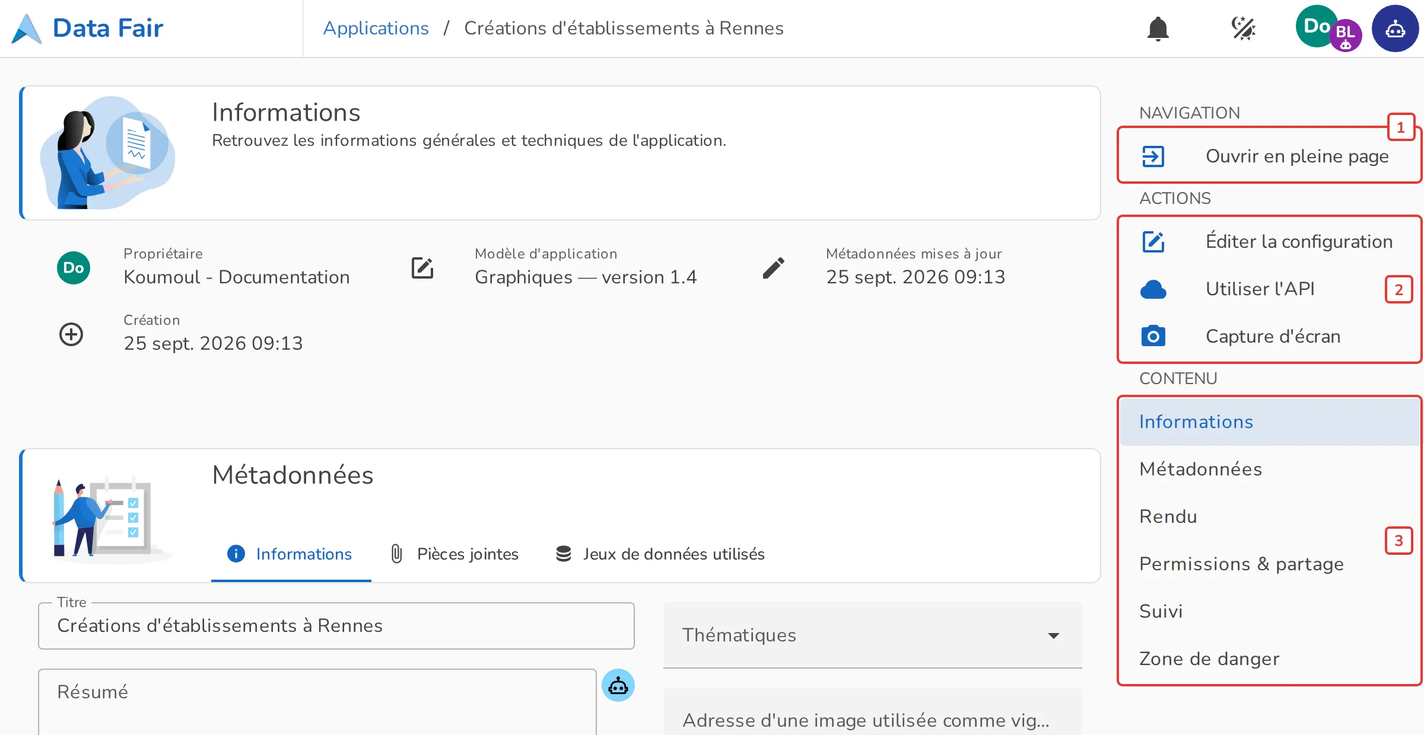Viewport: 1424px width, 735px height.
Task: Jump to Métadonnées in the Contenu menu
Action: 1270,469
